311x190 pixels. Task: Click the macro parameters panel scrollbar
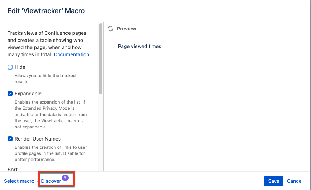tap(101, 59)
